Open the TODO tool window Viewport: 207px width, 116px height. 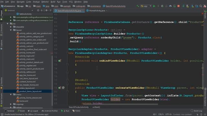[x=76, y=111]
